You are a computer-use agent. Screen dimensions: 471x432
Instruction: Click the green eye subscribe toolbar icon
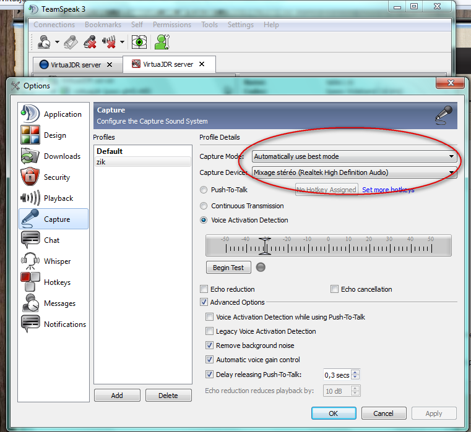tap(139, 42)
